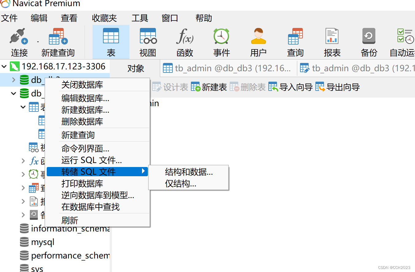Image resolution: width=415 pixels, height=272 pixels.
Task: Click the 导入向导 button
Action: coord(290,87)
